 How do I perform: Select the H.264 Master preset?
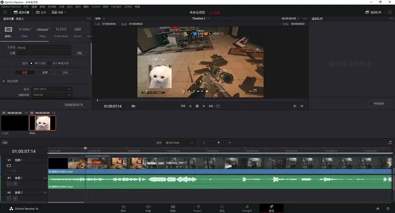(61, 31)
